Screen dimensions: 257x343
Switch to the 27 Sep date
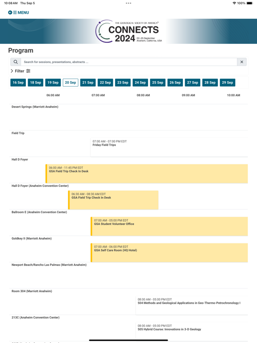[x=193, y=83]
